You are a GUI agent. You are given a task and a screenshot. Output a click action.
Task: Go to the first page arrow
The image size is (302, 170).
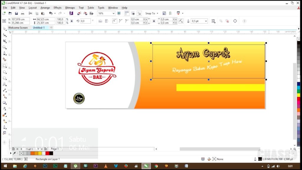(17, 149)
